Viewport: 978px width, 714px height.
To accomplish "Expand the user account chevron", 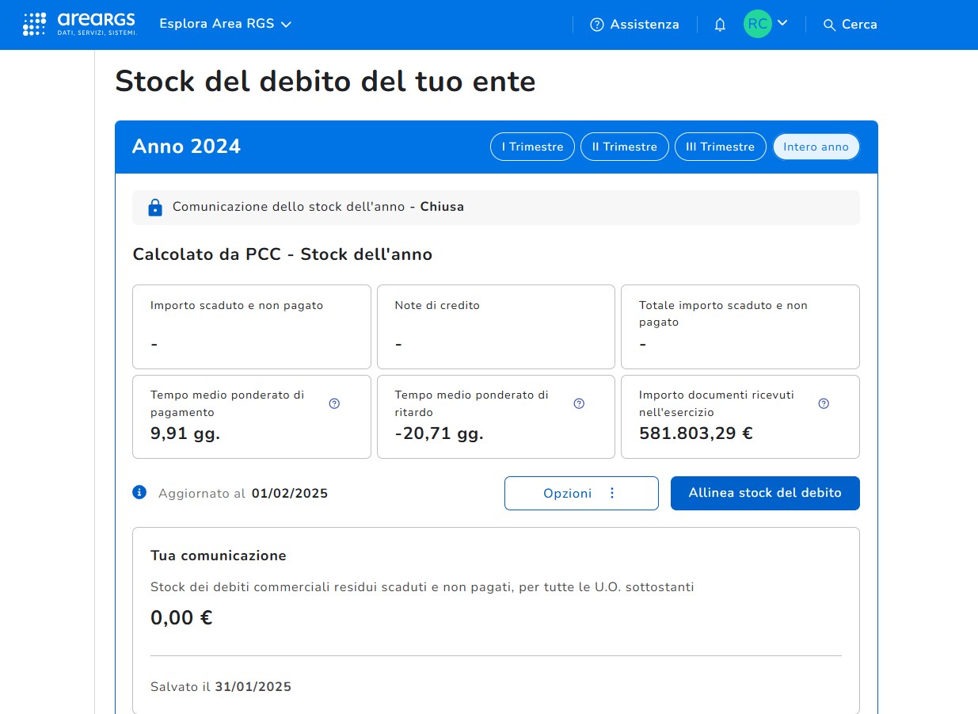I will click(782, 23).
